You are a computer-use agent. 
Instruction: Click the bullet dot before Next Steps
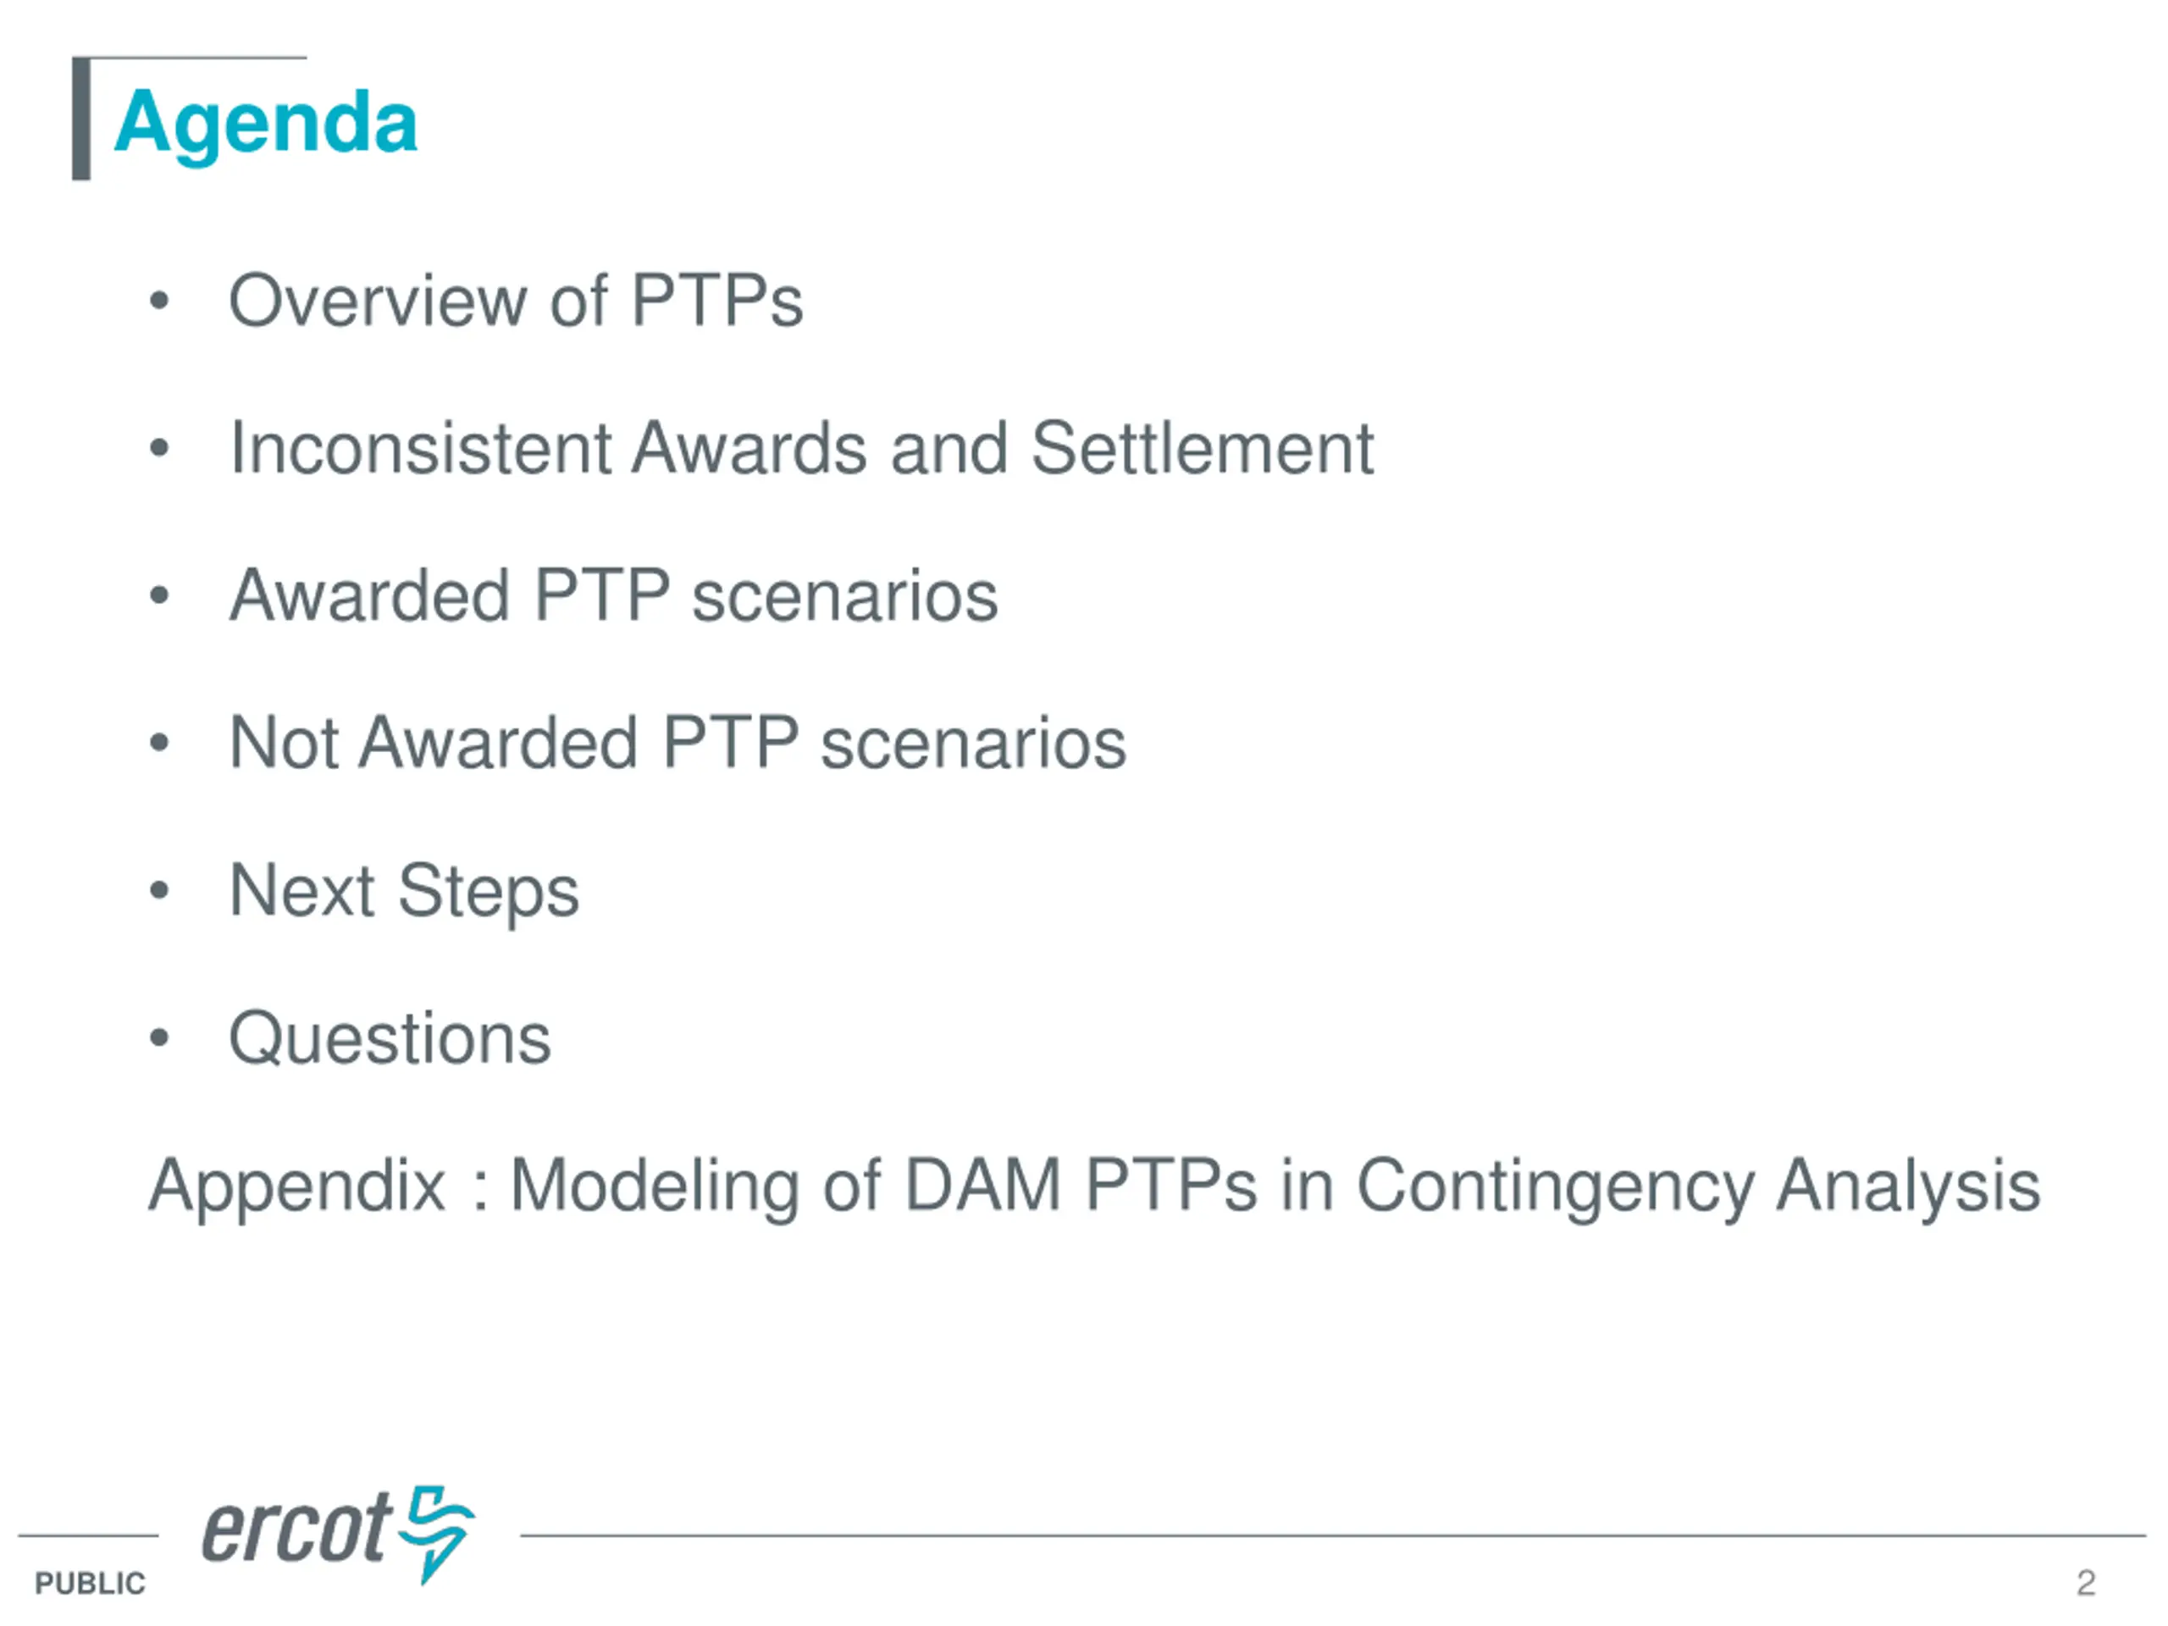158,891
